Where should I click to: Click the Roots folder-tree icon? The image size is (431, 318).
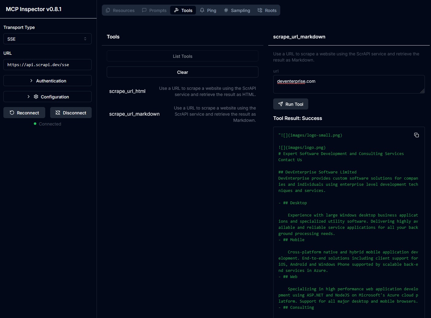(x=260, y=10)
